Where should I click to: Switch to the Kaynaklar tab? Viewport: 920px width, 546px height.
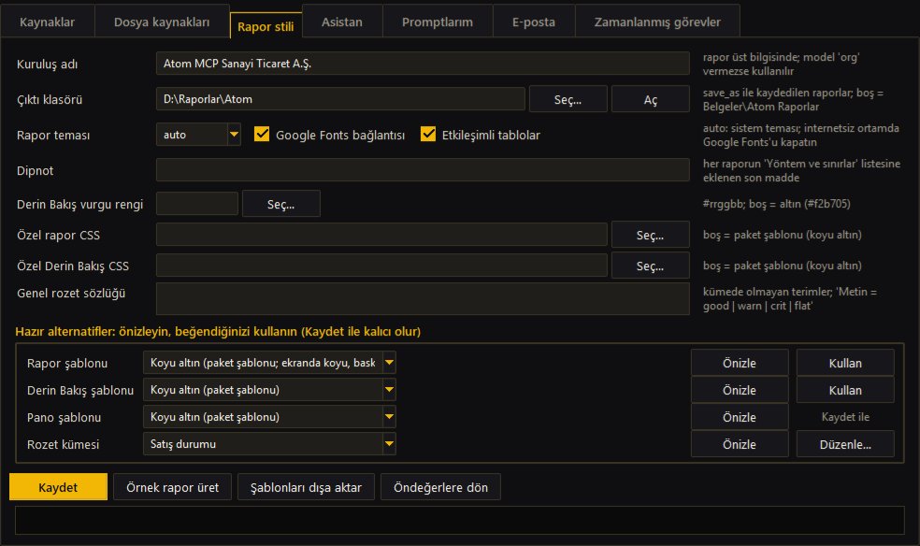pyautogui.click(x=47, y=22)
